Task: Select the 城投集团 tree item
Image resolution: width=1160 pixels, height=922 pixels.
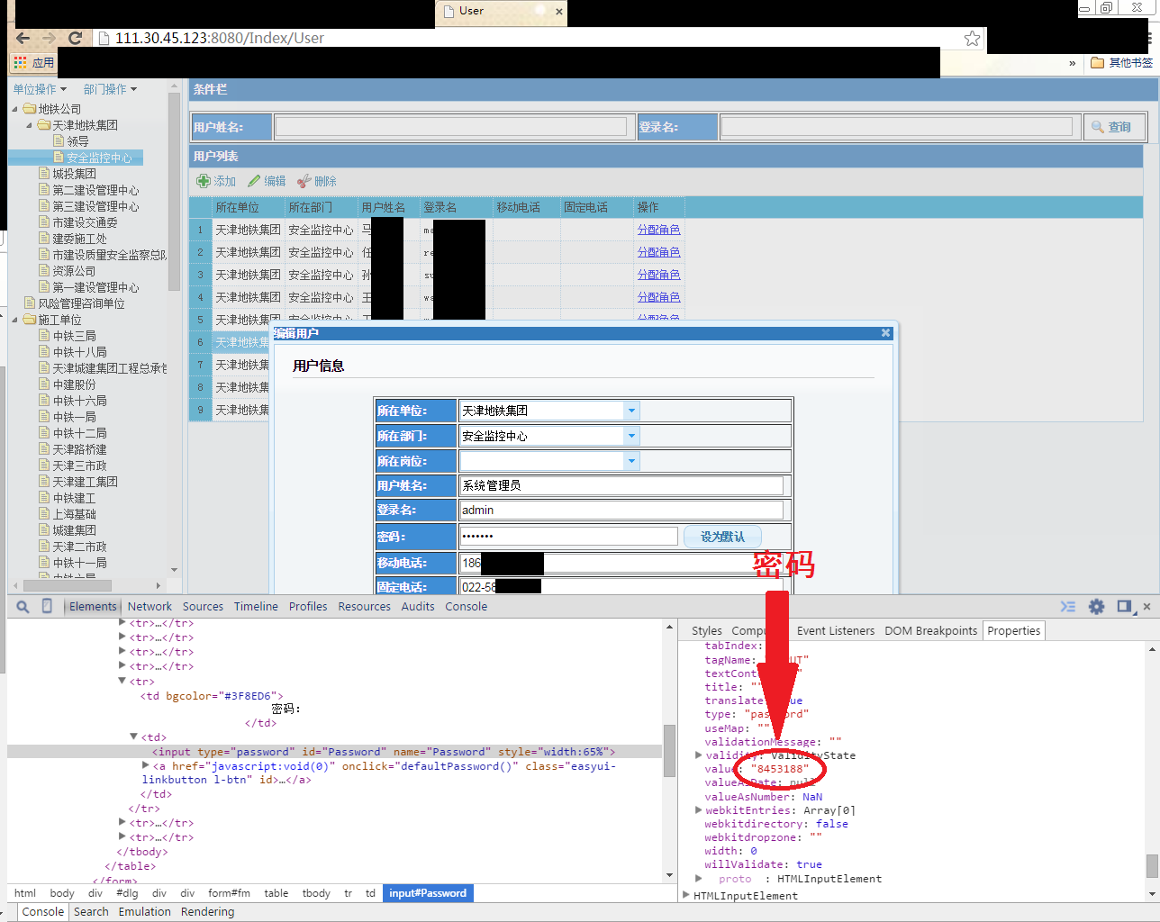Action: pyautogui.click(x=74, y=174)
